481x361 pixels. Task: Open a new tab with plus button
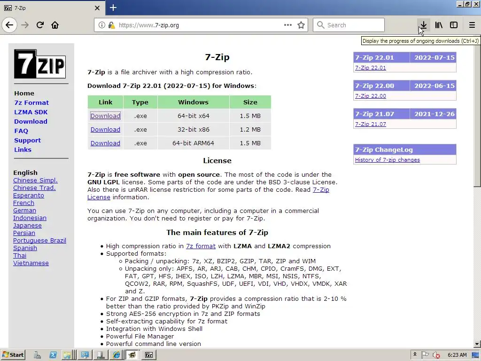click(x=113, y=8)
